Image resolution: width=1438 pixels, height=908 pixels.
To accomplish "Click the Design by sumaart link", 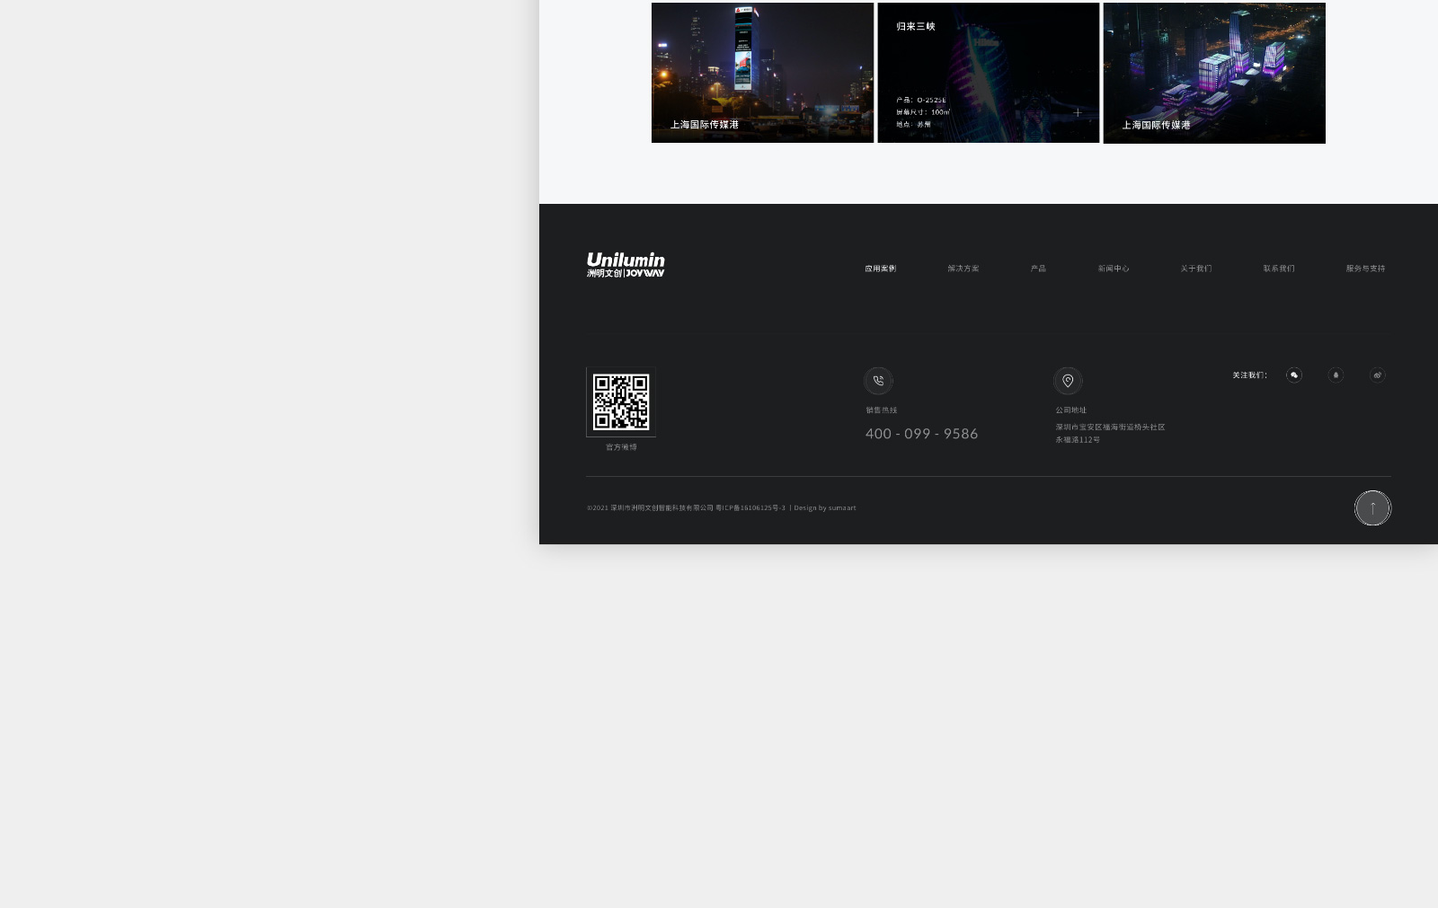I will point(825,508).
